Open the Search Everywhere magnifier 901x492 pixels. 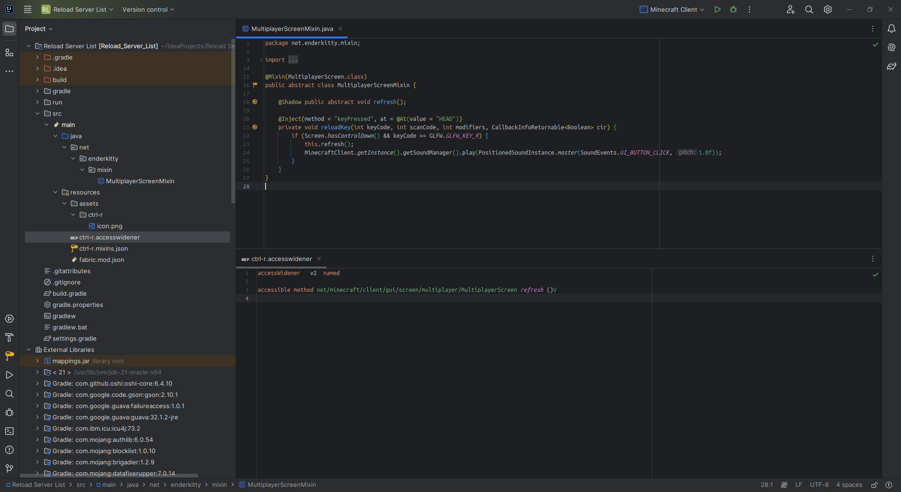pyautogui.click(x=809, y=9)
